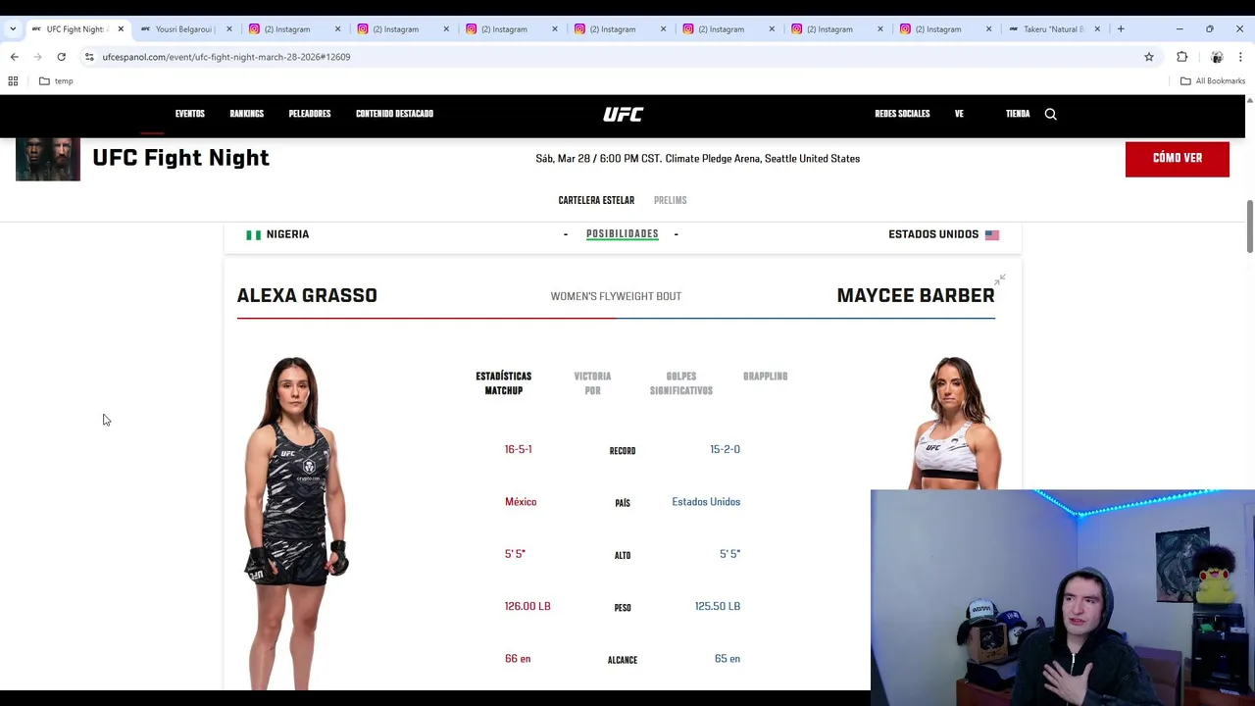Open the EVENTOS menu

tap(190, 114)
